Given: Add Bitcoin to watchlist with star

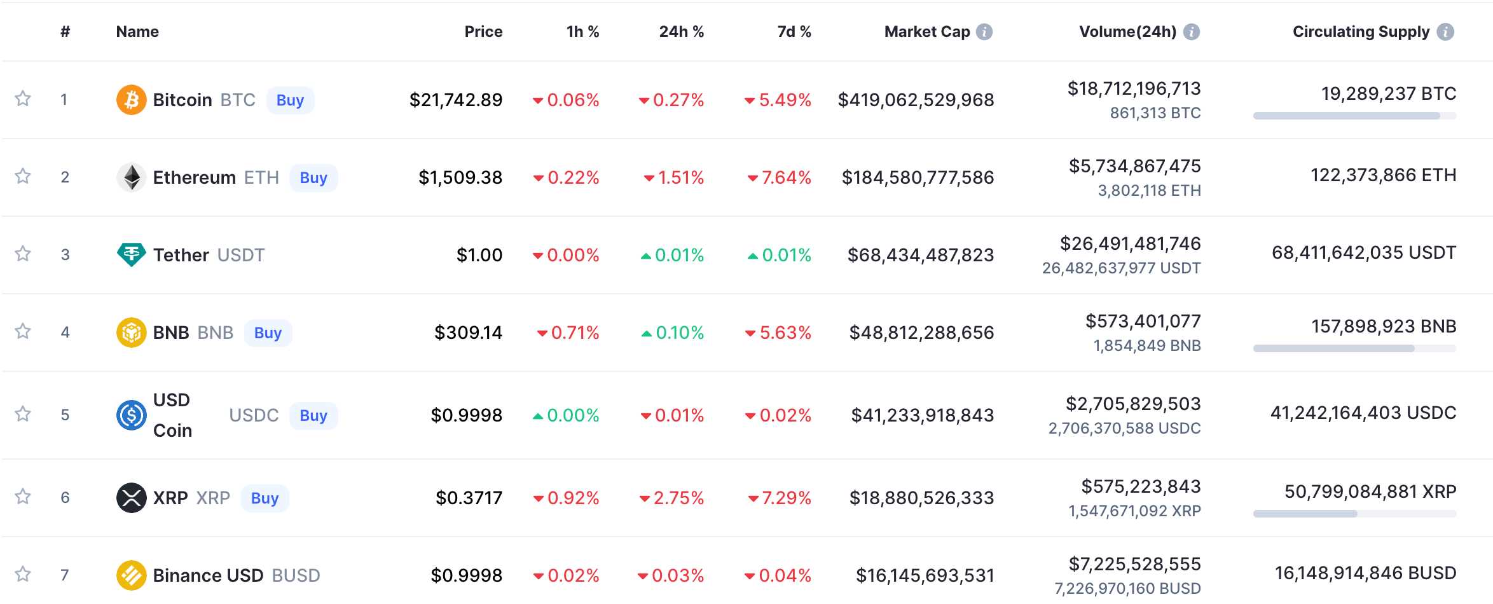Looking at the screenshot, I should [23, 99].
